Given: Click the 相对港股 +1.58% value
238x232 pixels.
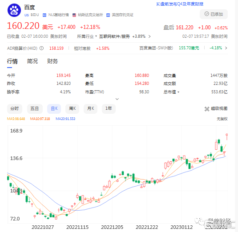Looking at the screenshot, I should tap(103, 48).
